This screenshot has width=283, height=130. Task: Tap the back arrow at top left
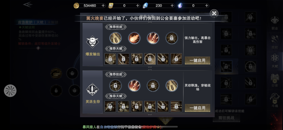click(28, 5)
